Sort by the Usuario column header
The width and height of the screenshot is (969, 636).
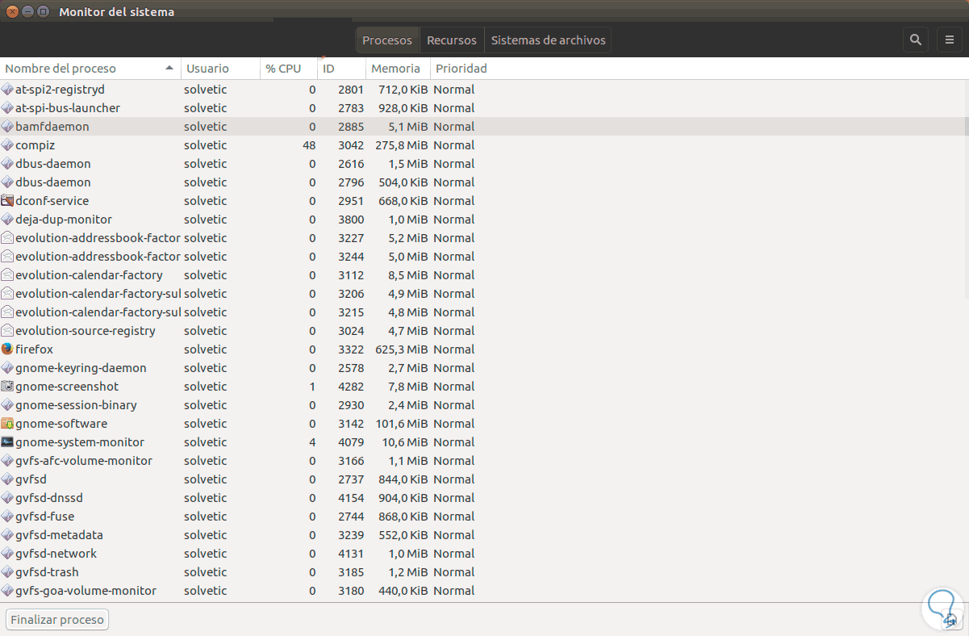coord(220,69)
